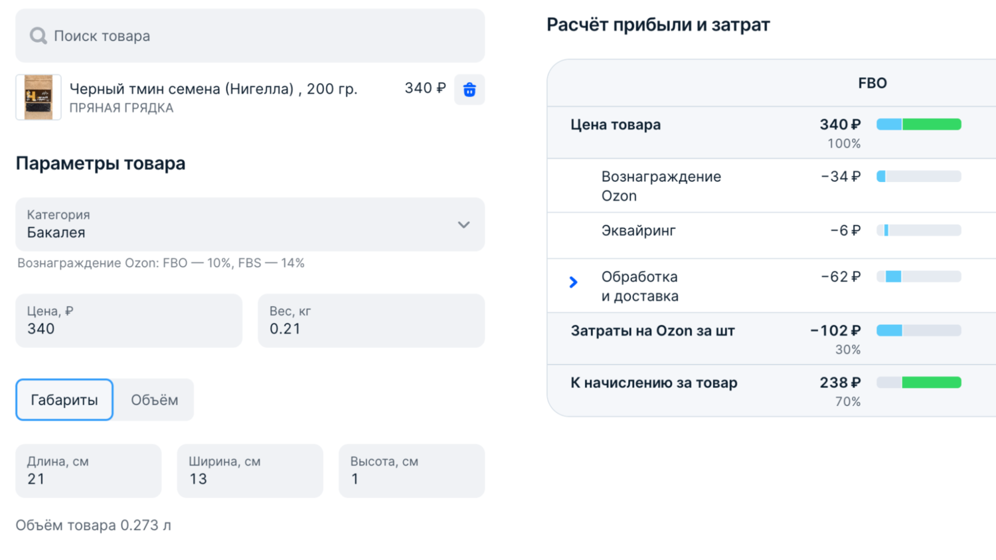The image size is (996, 560).
Task: Switch to the Габариты tab
Action: point(64,400)
